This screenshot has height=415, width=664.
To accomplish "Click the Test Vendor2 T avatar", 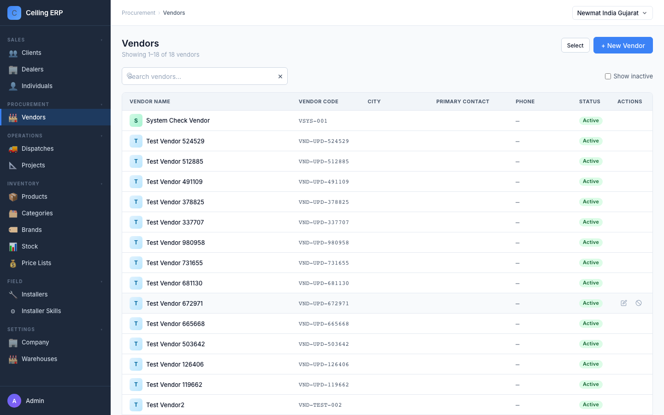I will point(136,405).
